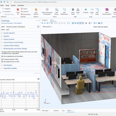
Task: Open Part Libraries in the Geometry group
Action: [26, 14]
